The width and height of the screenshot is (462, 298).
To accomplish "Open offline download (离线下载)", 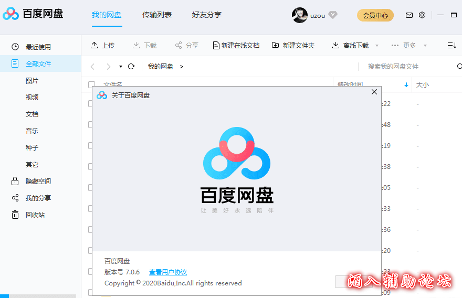I will (351, 46).
